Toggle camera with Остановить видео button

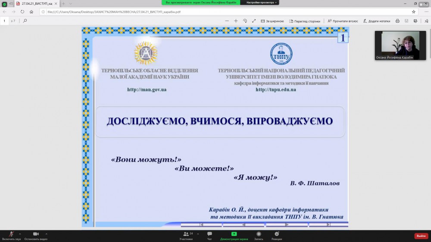coord(36,234)
